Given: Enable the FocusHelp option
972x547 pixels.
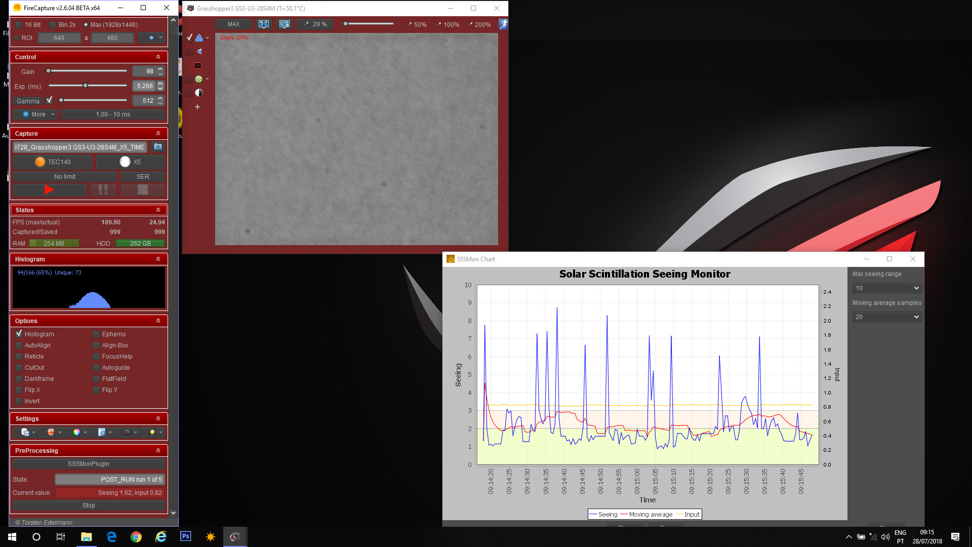Looking at the screenshot, I should (96, 357).
